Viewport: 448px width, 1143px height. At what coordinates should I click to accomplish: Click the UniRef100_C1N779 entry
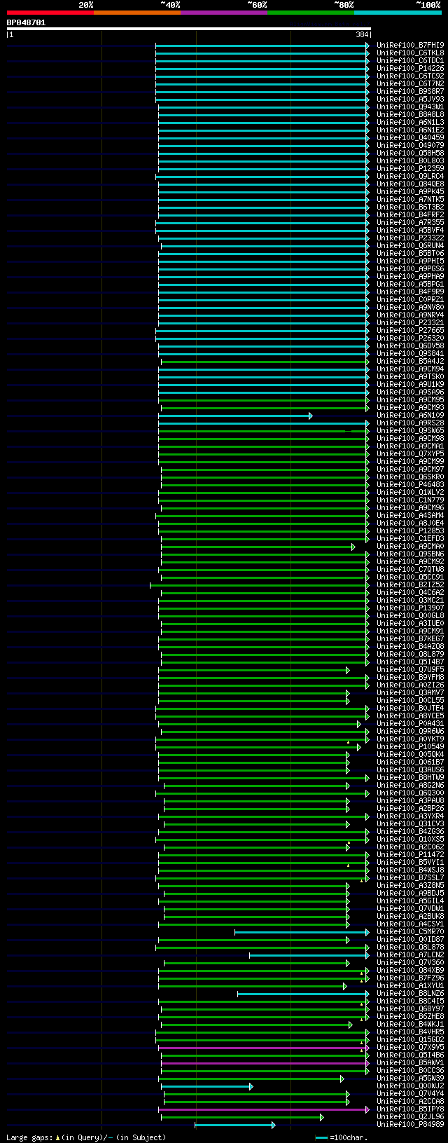(x=410, y=500)
